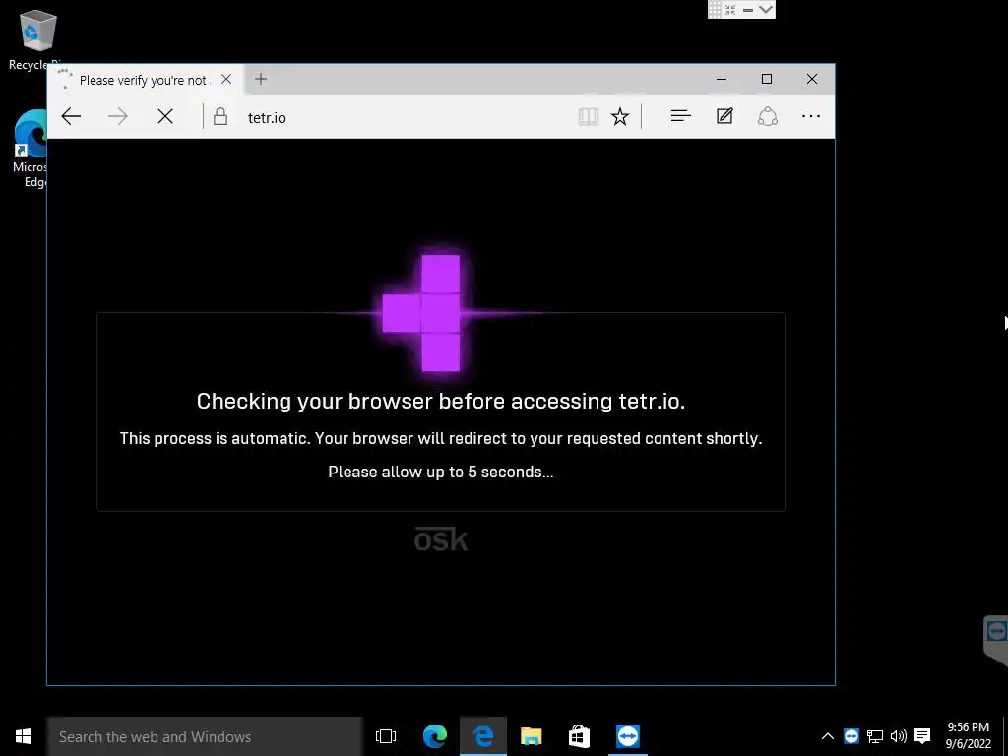The width and height of the screenshot is (1008, 756).
Task: Expand the remote session toolbar chevron
Action: click(x=765, y=10)
